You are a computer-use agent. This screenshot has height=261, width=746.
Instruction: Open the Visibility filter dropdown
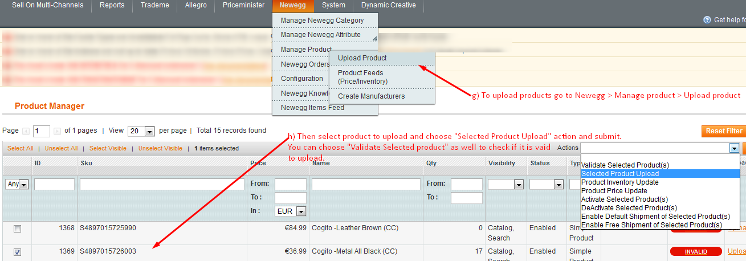[506, 184]
